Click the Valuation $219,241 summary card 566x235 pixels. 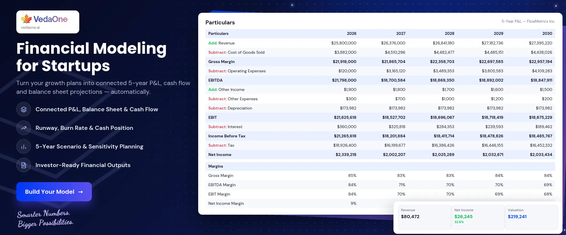point(531,218)
